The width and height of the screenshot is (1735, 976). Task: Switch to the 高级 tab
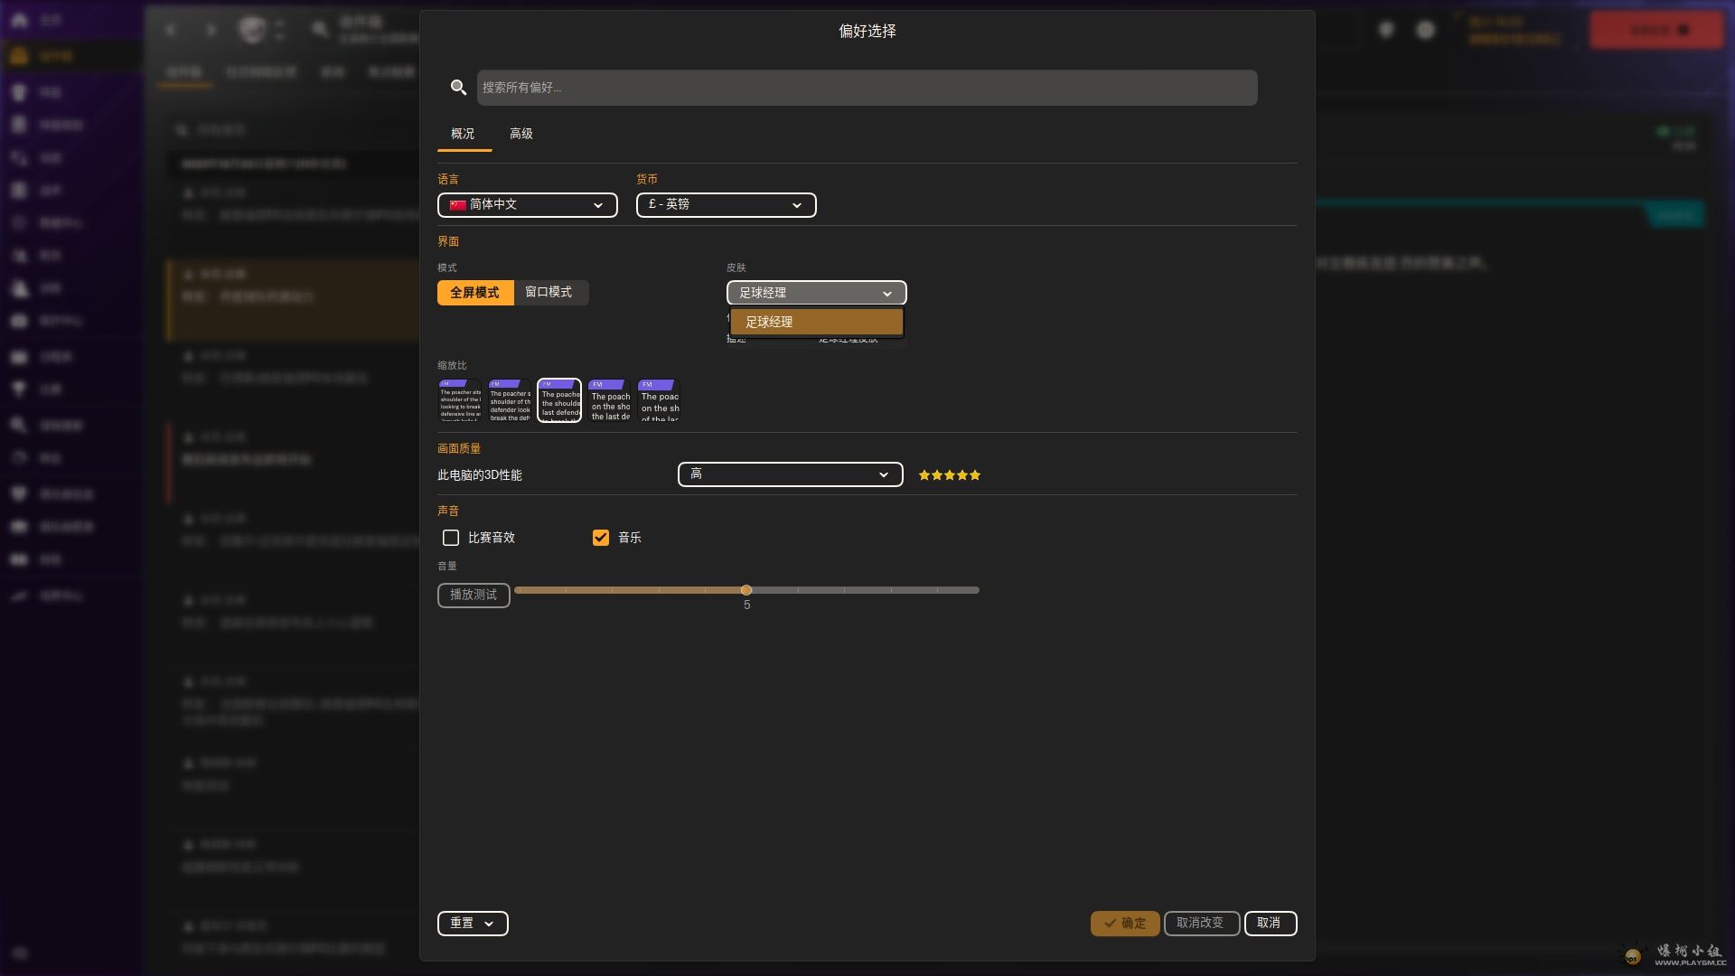[x=520, y=134]
